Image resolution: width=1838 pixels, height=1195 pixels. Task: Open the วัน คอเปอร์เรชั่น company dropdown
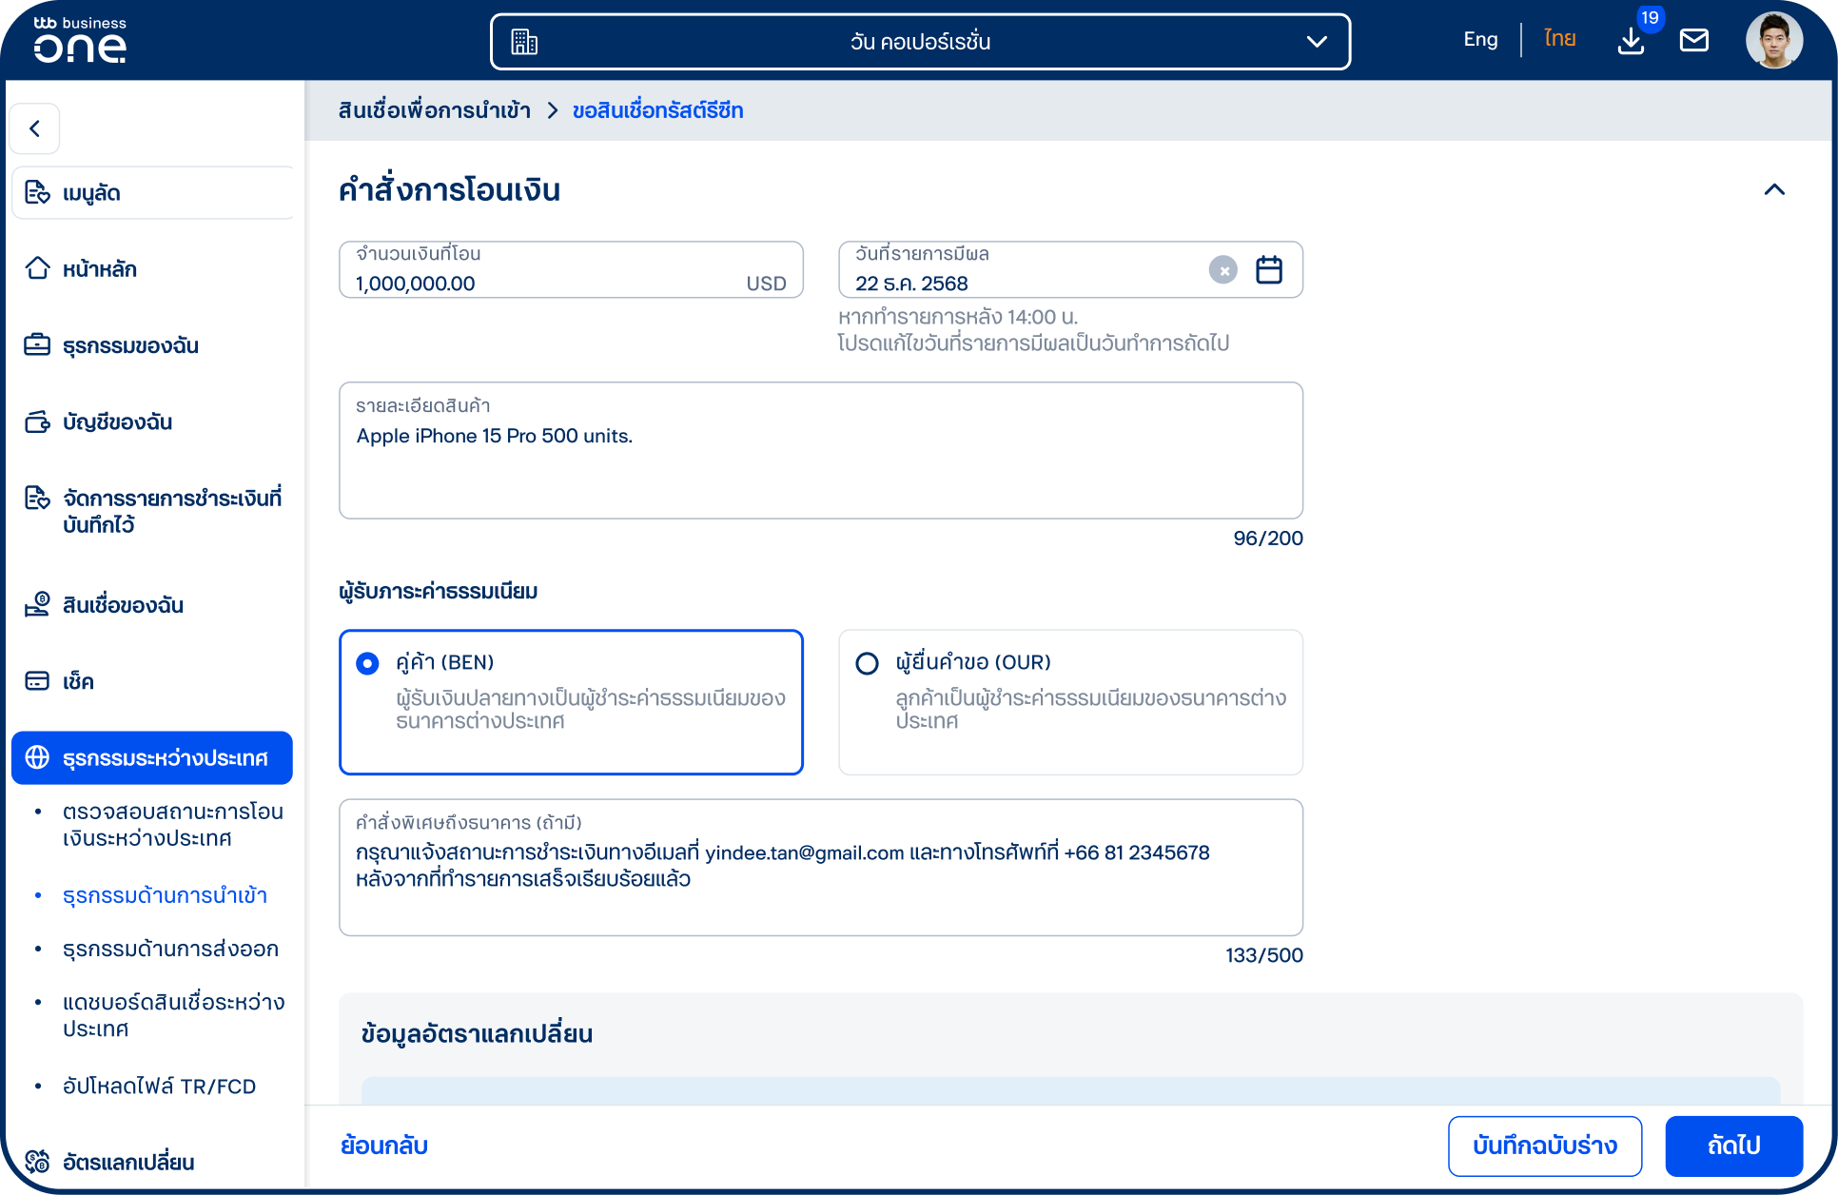[920, 42]
